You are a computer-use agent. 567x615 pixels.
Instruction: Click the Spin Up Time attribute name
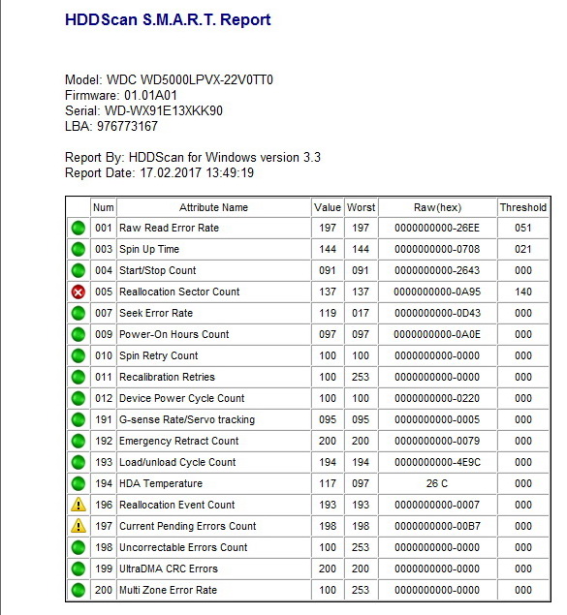[x=149, y=249]
